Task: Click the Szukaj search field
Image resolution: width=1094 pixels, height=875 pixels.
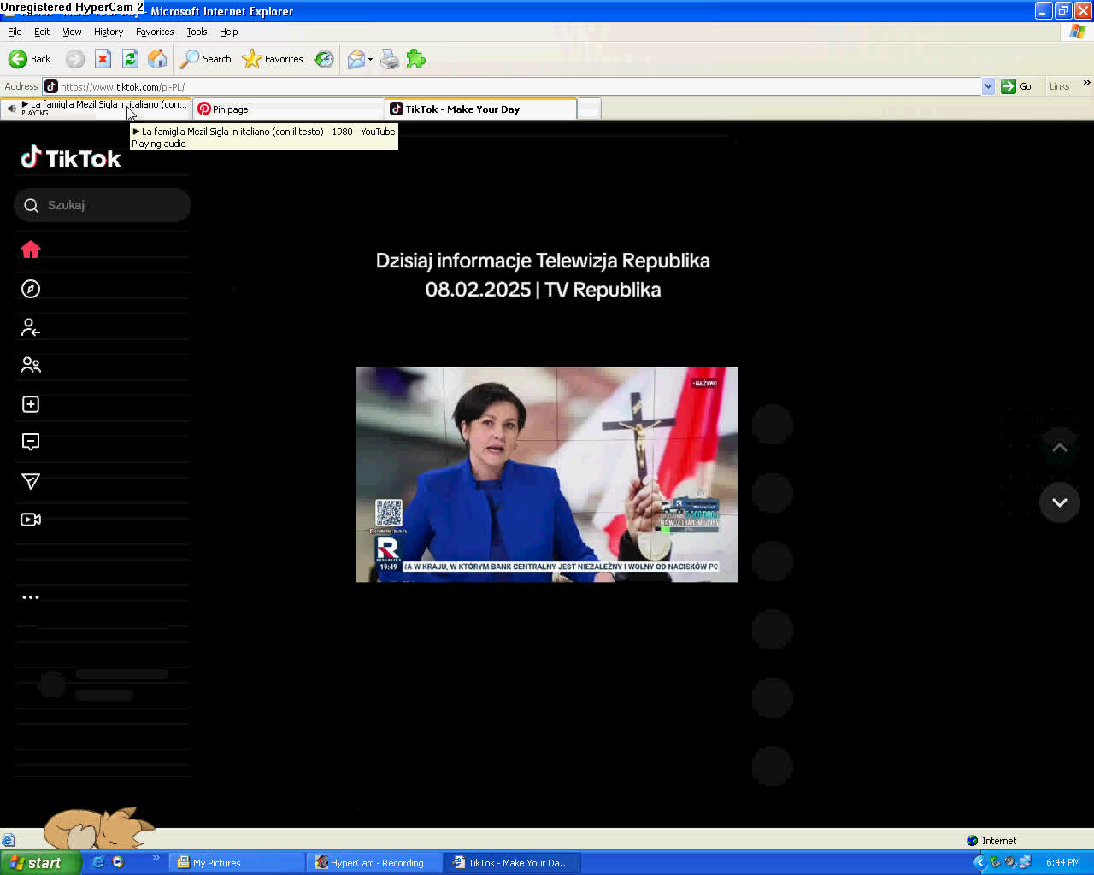Action: [x=102, y=205]
